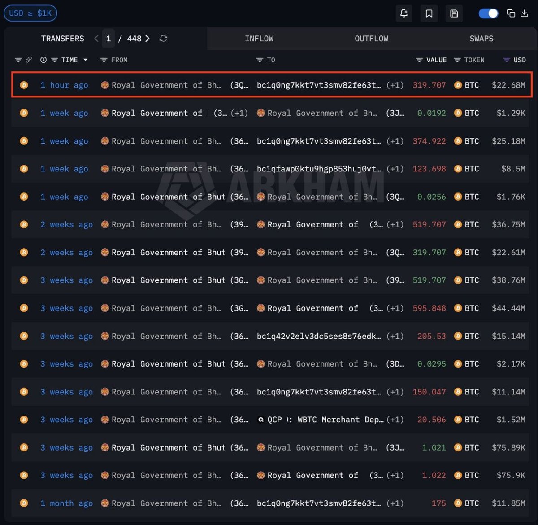Open the TIME sort dropdown arrow
Screen dimensions: 538x525
[85, 60]
